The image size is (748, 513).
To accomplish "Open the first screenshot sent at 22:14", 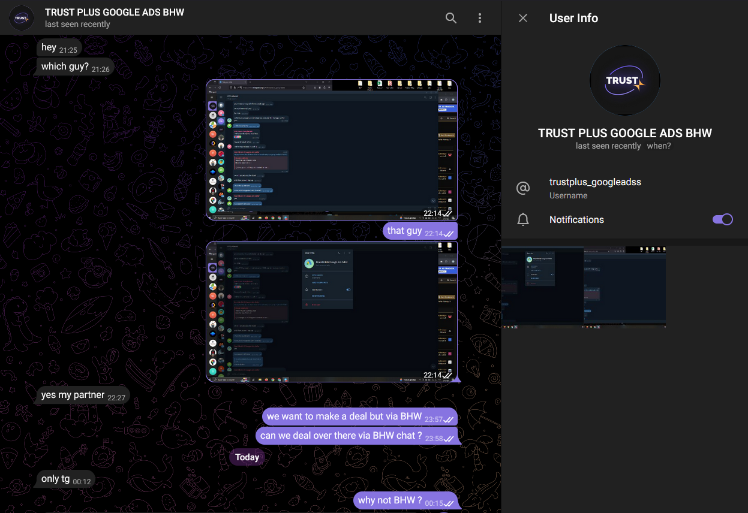I will click(x=332, y=149).
